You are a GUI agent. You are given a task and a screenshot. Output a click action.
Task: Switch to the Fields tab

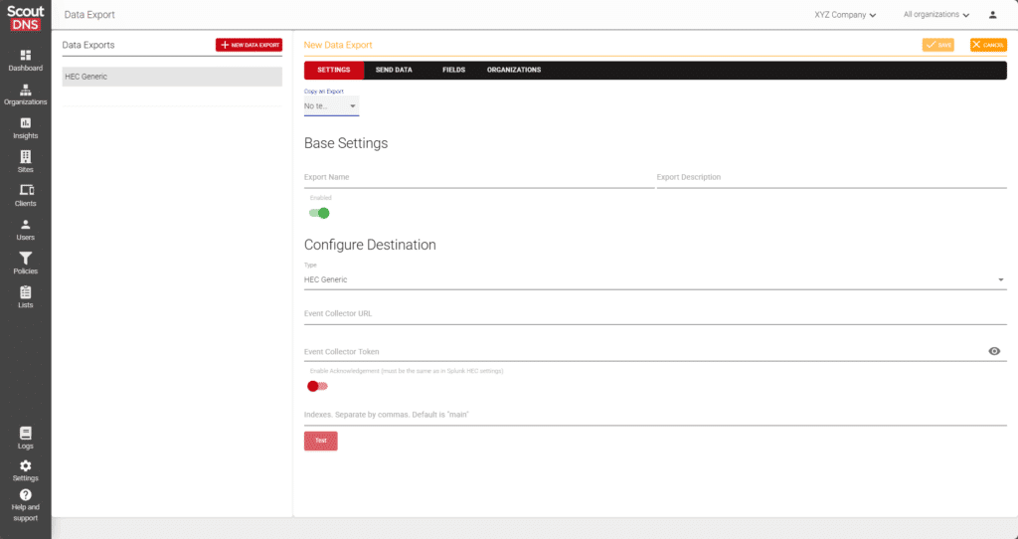453,70
